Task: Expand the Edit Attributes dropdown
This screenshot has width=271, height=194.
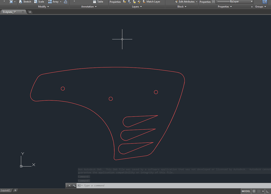Action: pos(196,2)
